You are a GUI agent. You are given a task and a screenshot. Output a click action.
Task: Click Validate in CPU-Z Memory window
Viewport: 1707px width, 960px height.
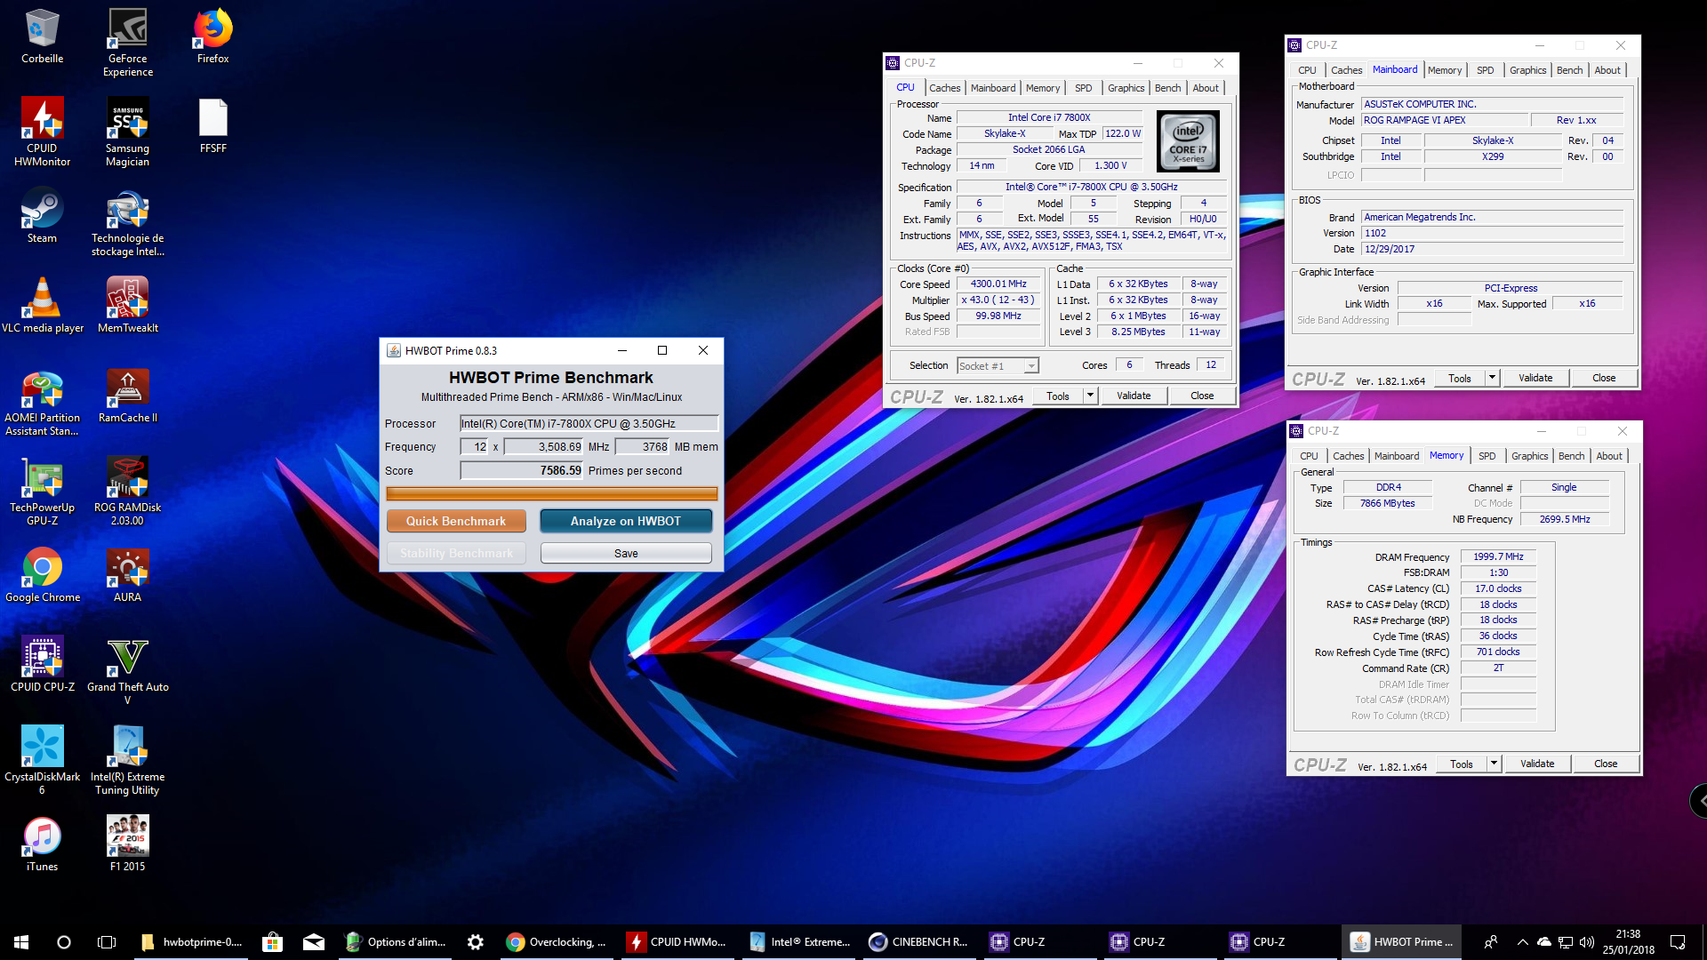(1537, 764)
